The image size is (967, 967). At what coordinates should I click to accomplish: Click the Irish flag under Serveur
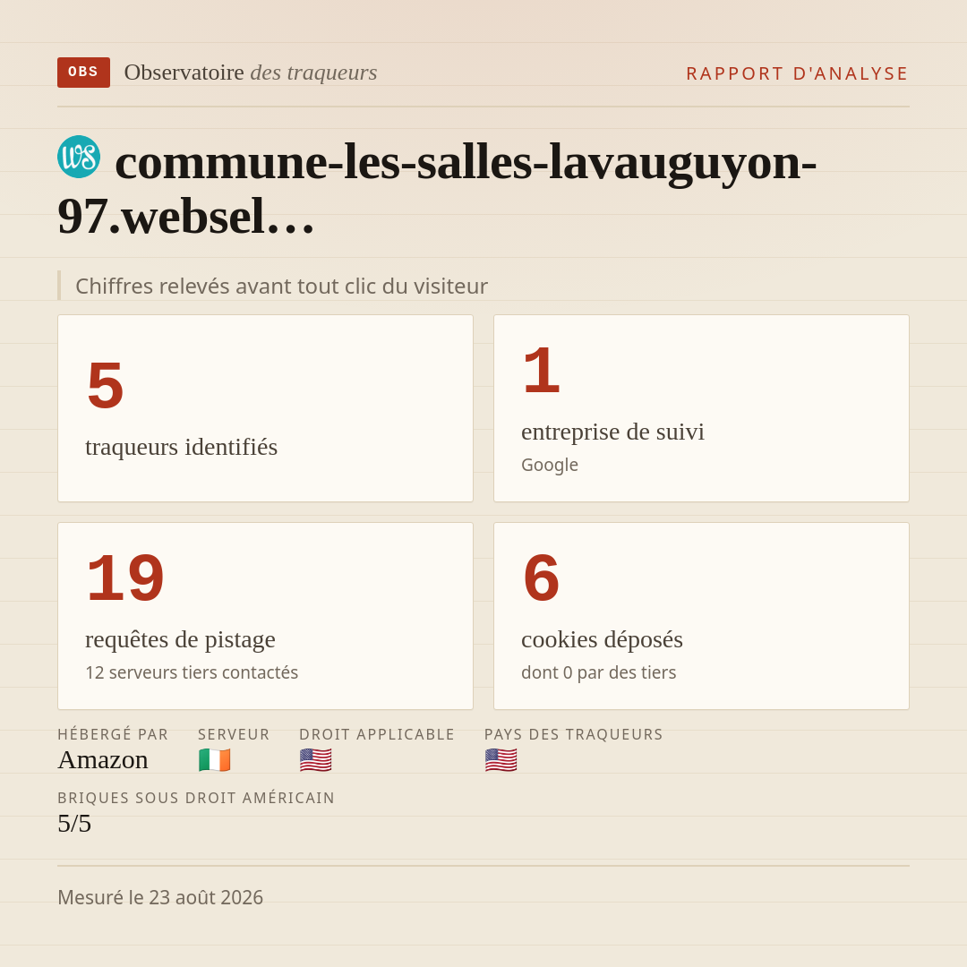[x=215, y=760]
